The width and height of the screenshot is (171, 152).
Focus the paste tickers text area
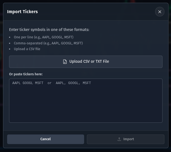pyautogui.click(x=86, y=101)
